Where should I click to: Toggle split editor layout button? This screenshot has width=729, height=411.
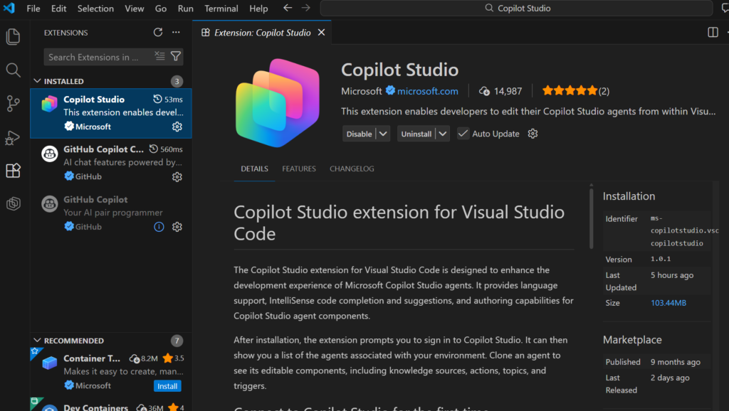point(713,33)
